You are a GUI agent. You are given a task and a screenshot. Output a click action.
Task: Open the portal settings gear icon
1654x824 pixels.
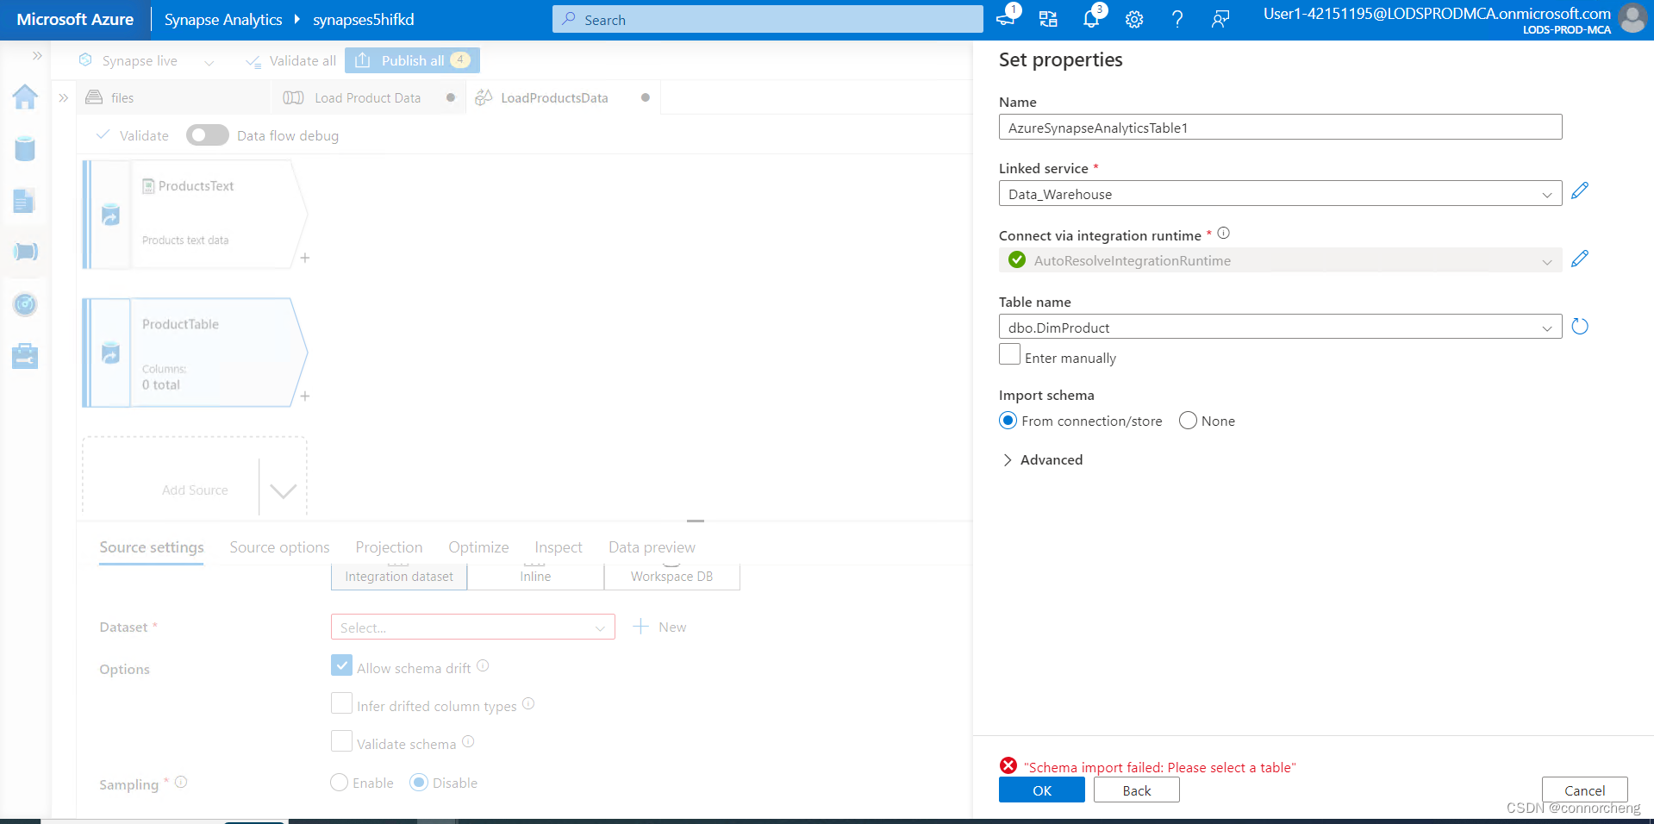[x=1134, y=19]
